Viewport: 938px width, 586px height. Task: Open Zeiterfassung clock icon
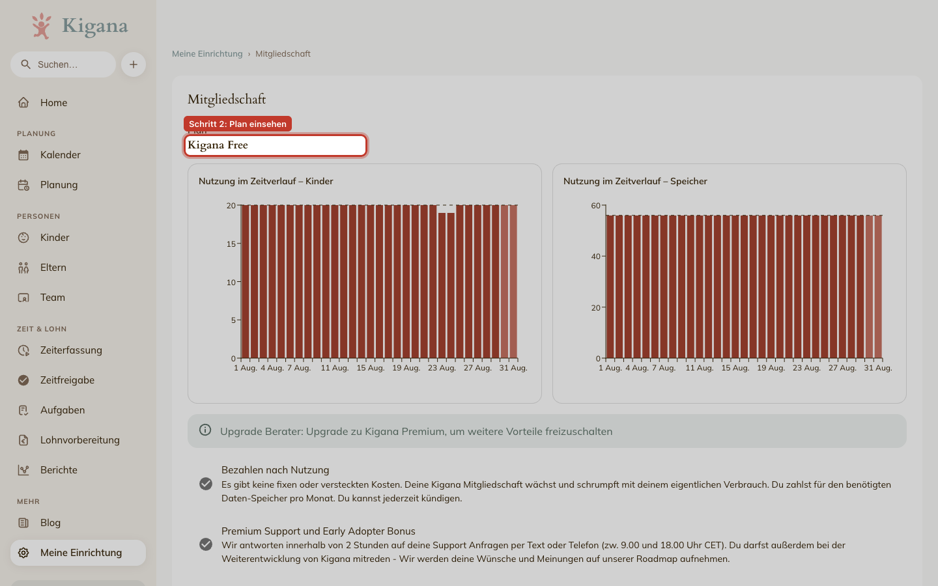point(23,350)
